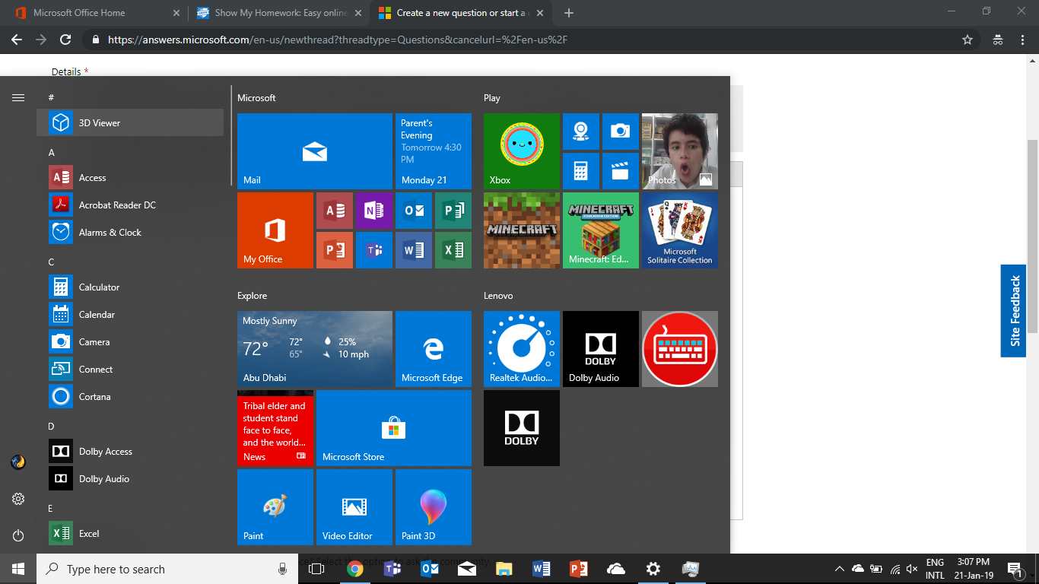Click the Site Feedback button
Screen dimensions: 1039x584
tap(1013, 311)
